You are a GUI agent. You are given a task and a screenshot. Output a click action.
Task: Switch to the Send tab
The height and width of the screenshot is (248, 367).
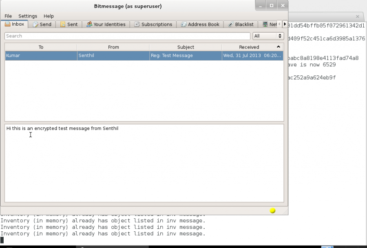point(42,24)
